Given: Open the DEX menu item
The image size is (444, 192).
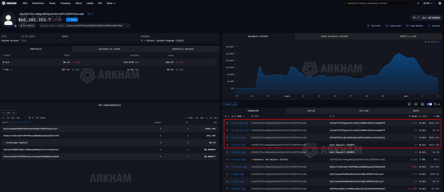Looking at the screenshot, I should coord(25,3).
